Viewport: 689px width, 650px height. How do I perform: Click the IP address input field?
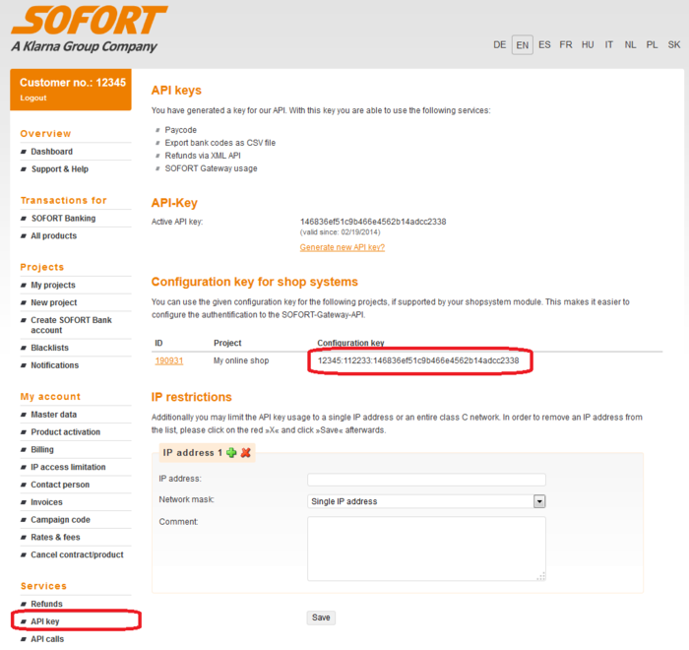[426, 480]
